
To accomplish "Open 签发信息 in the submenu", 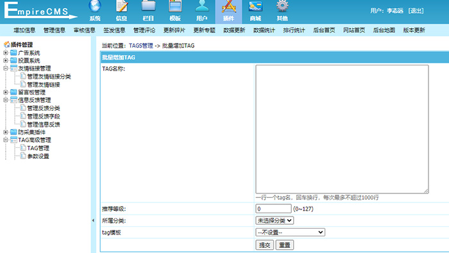I will tap(114, 30).
